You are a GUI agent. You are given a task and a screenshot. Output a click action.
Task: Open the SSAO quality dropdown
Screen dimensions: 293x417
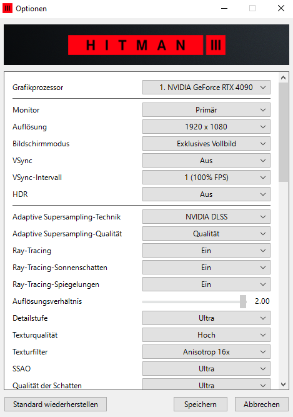(206, 369)
